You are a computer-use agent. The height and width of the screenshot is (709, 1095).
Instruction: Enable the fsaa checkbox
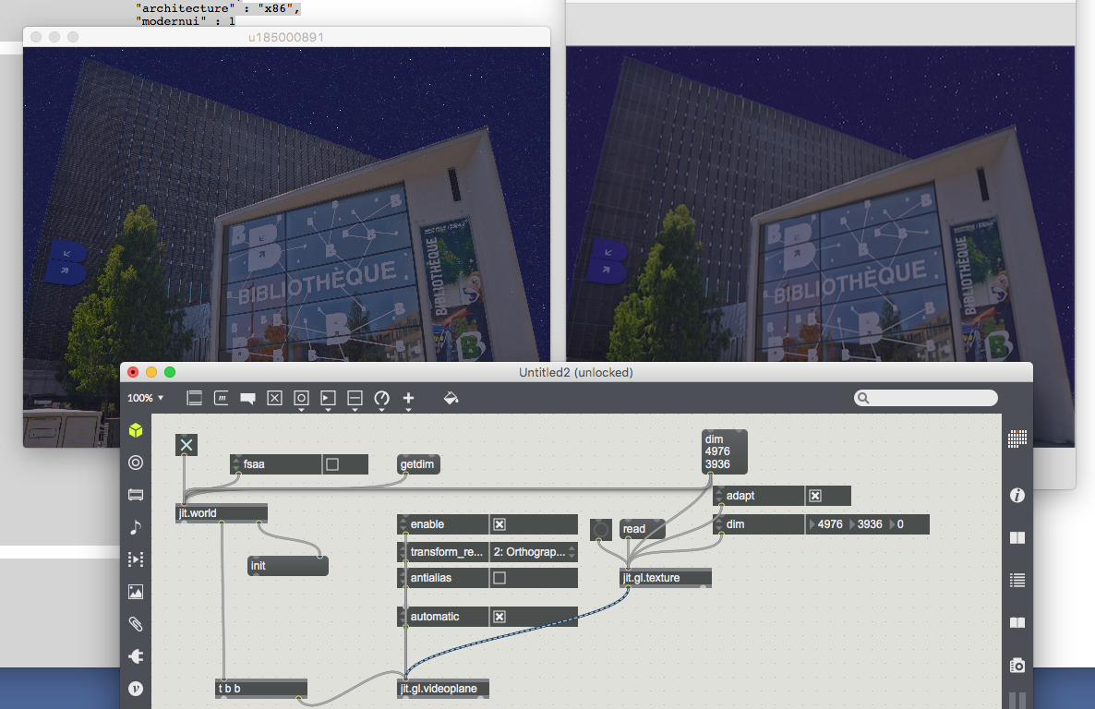click(x=332, y=464)
